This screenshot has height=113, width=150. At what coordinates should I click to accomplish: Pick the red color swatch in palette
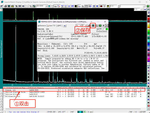coord(148,19)
